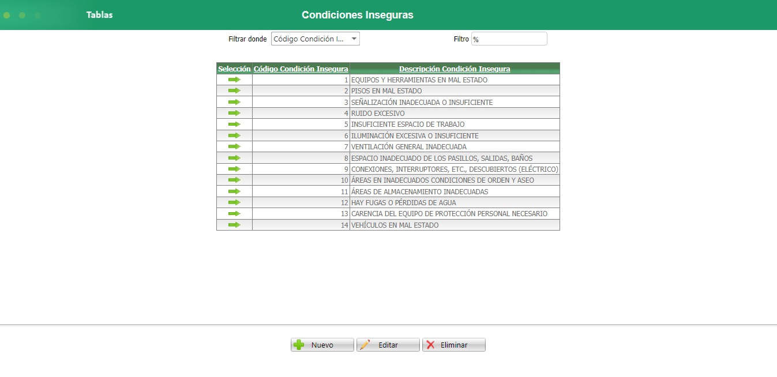
Task: Click the arrow icon for RUIDO EXCESIVO
Action: [x=234, y=113]
